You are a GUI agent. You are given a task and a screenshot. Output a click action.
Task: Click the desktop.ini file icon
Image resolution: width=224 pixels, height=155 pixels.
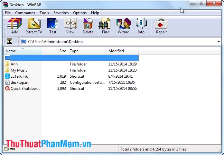7,82
